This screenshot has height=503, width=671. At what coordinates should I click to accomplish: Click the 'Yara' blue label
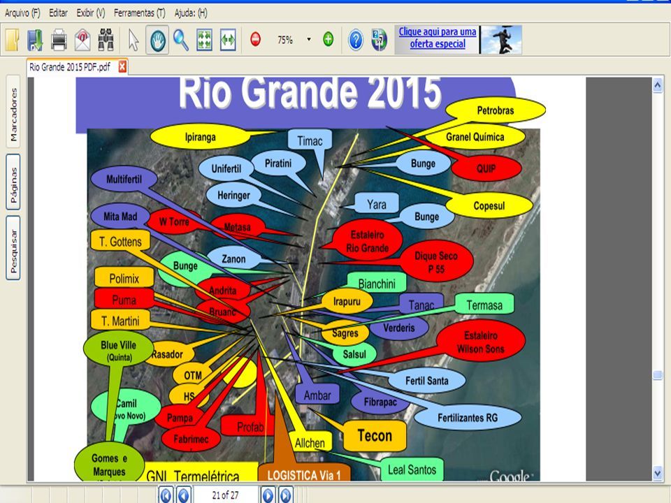pos(377,205)
